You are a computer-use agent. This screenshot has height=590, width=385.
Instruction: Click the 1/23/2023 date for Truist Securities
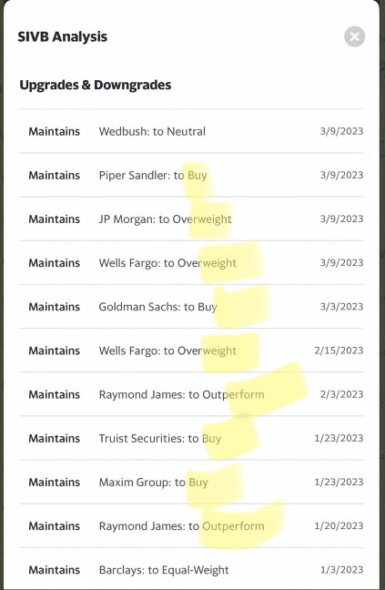(x=339, y=438)
